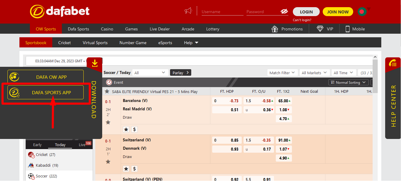Click the Kabaddi sport icon in sidebar
The height and width of the screenshot is (181, 401).
(31, 165)
